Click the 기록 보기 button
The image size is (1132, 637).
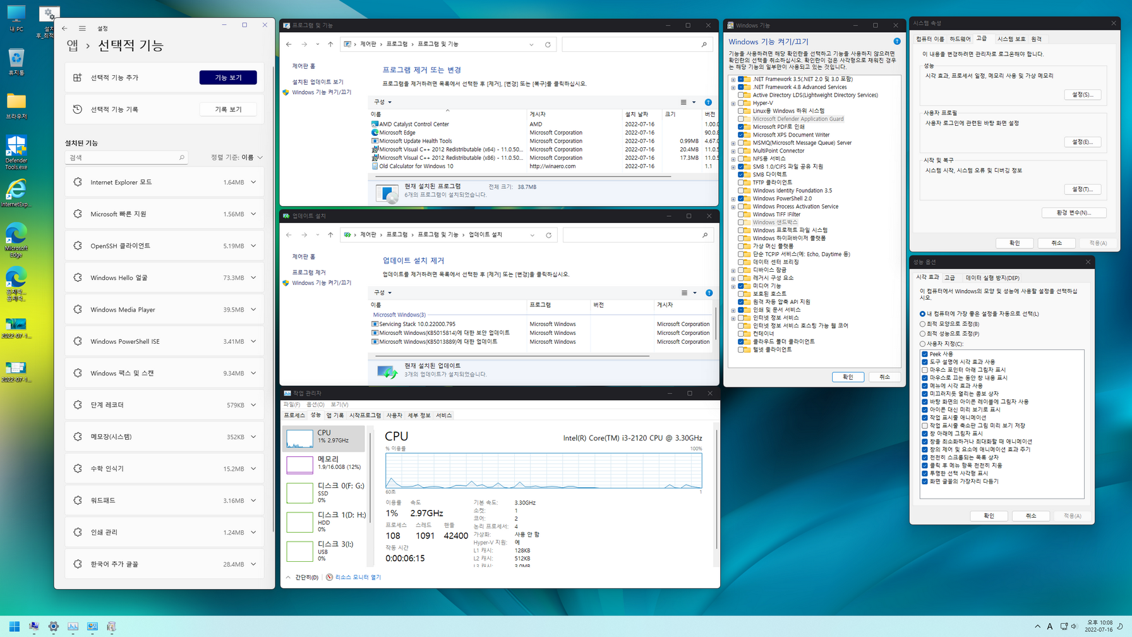point(228,109)
